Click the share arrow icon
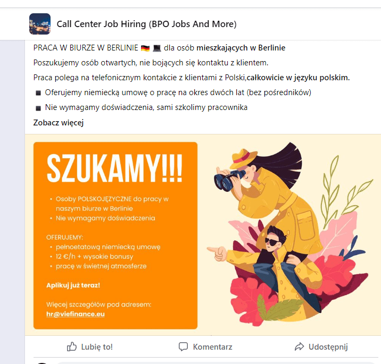Image resolution: width=381 pixels, height=364 pixels. (x=300, y=346)
